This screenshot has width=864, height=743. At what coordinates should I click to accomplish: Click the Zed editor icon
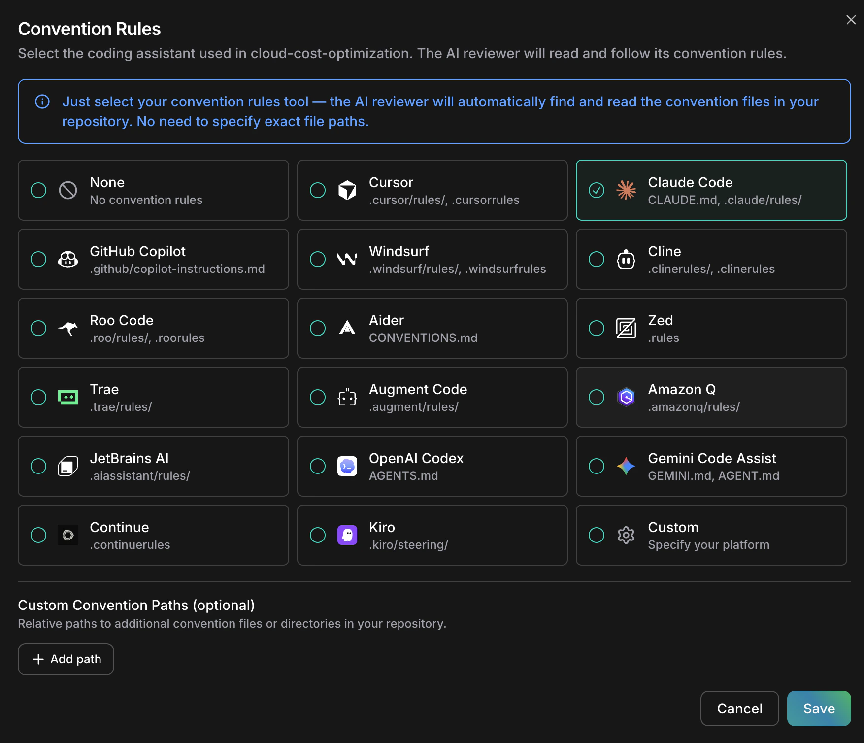click(626, 328)
